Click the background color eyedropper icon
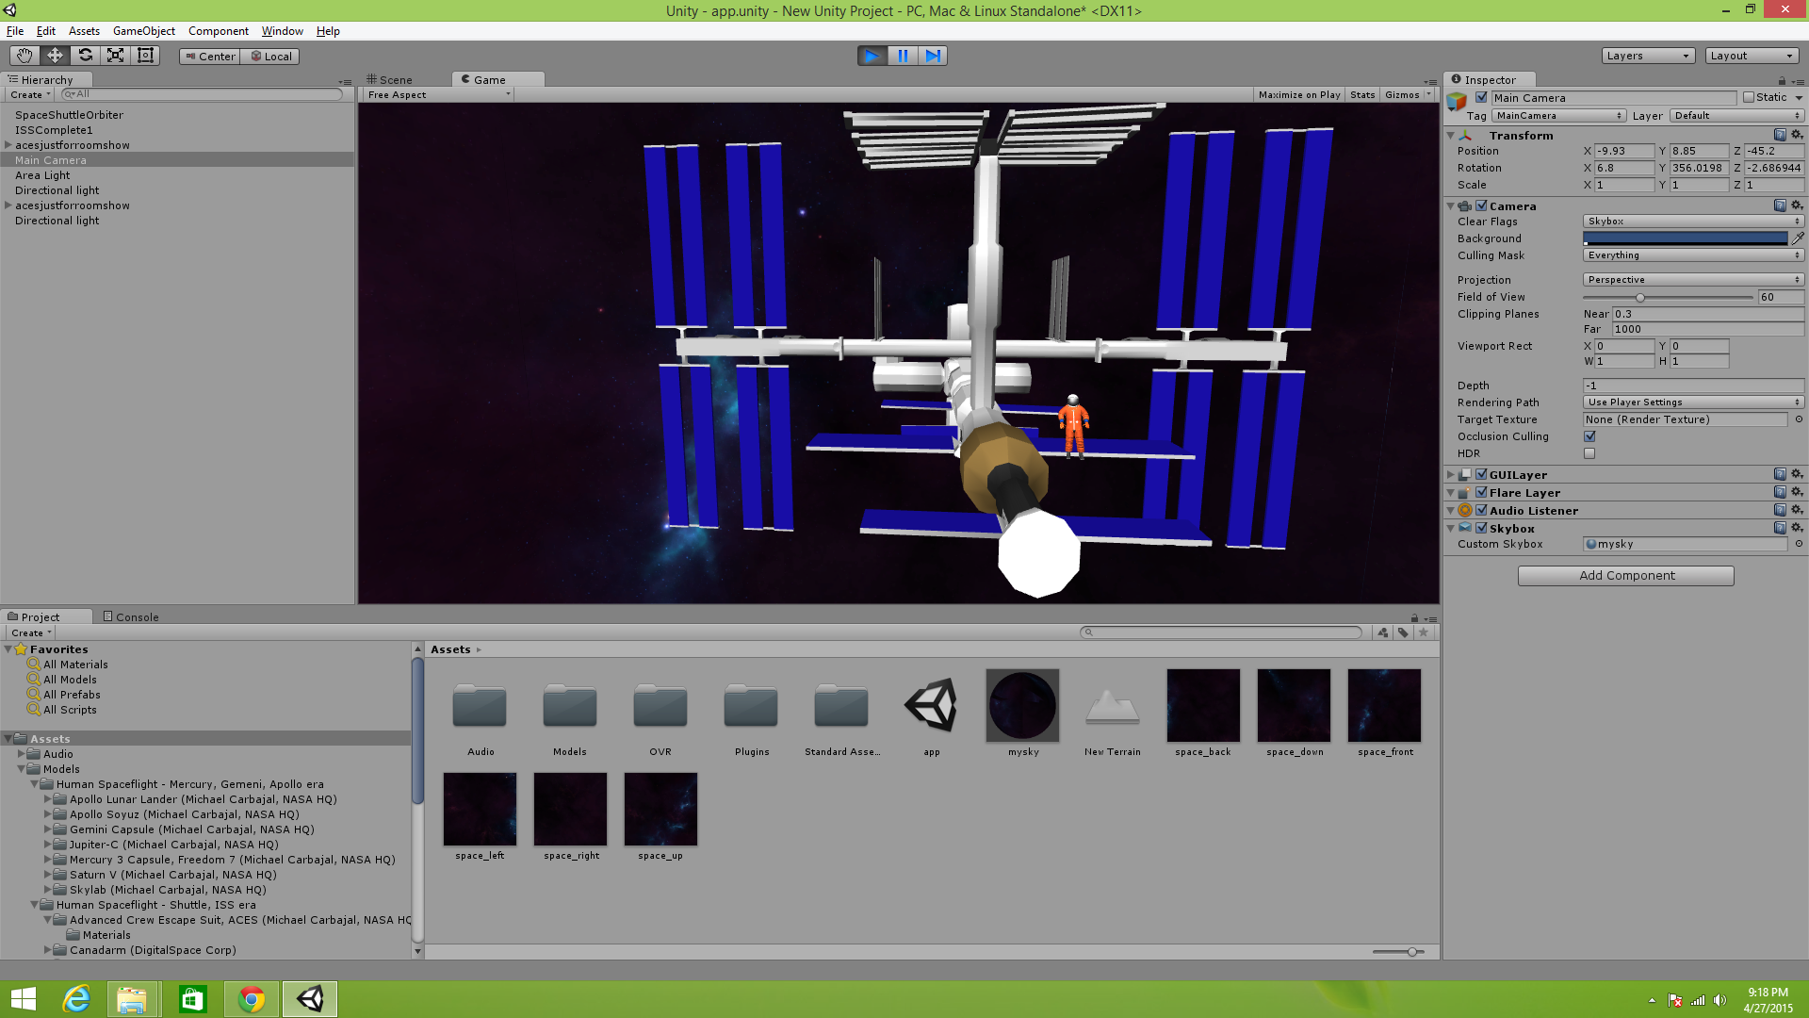Image resolution: width=1809 pixels, height=1018 pixels. click(1798, 238)
